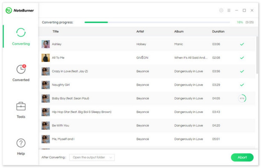Click the dropdown arrow beside Open the output folder
Screen dimensions: 261x168
coord(111,157)
